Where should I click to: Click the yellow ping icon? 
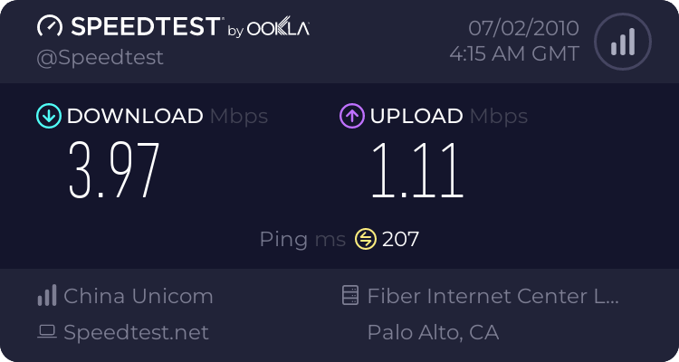(365, 239)
